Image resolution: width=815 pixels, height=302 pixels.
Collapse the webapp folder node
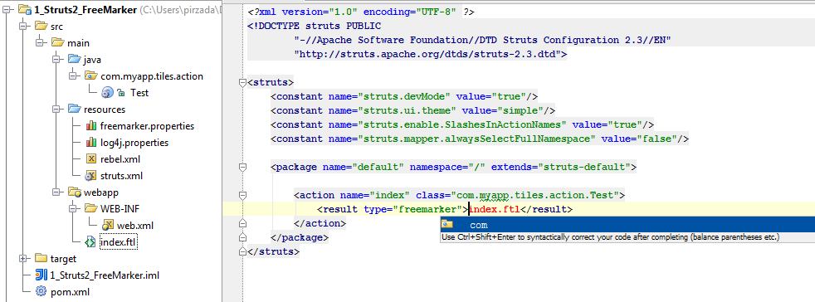click(56, 192)
